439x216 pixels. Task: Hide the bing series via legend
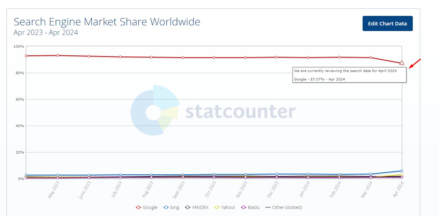click(171, 208)
